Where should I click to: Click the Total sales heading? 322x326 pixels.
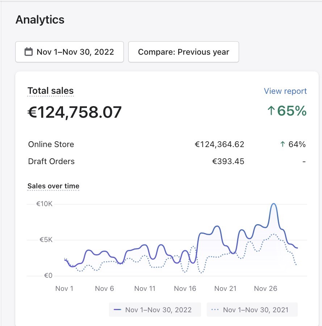tap(51, 91)
